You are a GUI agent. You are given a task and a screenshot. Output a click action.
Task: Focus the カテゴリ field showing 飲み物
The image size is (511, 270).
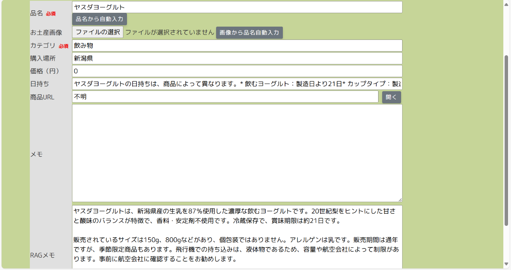coord(237,46)
